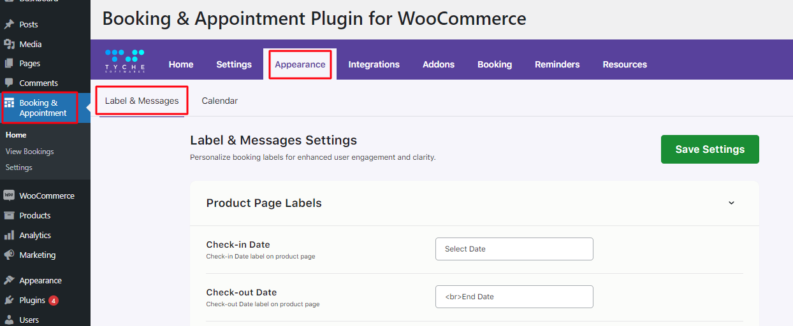Click the Home submenu link in sidebar
Image resolution: width=793 pixels, height=326 pixels.
(16, 135)
